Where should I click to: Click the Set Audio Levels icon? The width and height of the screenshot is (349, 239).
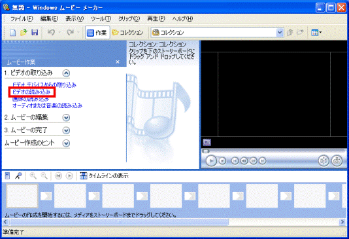pyautogui.click(x=7, y=176)
